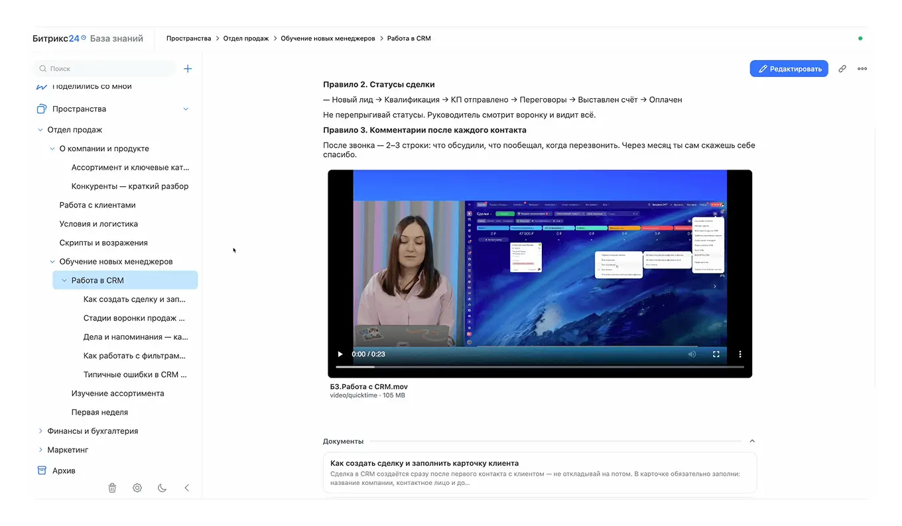Copy page link icon
The height and width of the screenshot is (526, 902).
pos(842,68)
